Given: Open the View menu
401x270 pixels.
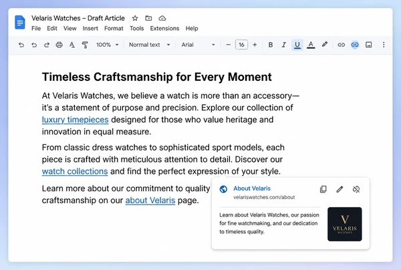Looking at the screenshot, I should (x=70, y=28).
